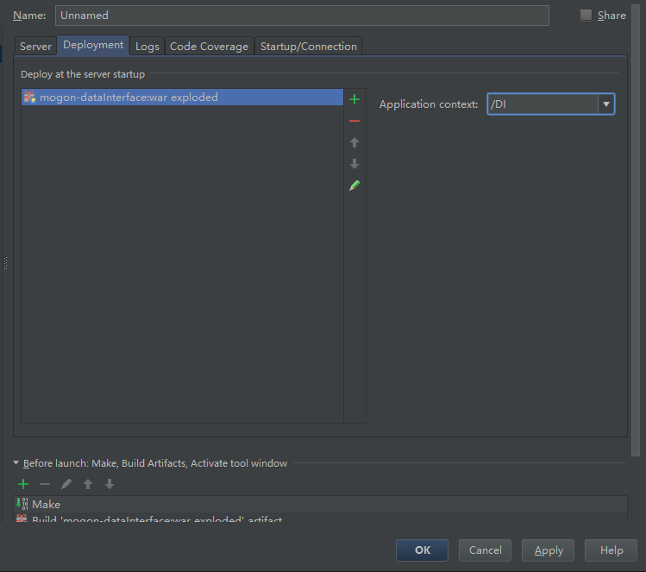
Task: Open the Code Coverage tab
Action: (x=209, y=47)
